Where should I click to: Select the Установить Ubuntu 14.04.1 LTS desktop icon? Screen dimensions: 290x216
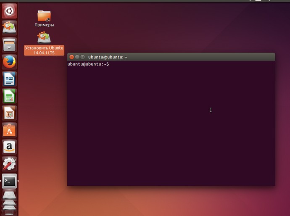(x=44, y=43)
